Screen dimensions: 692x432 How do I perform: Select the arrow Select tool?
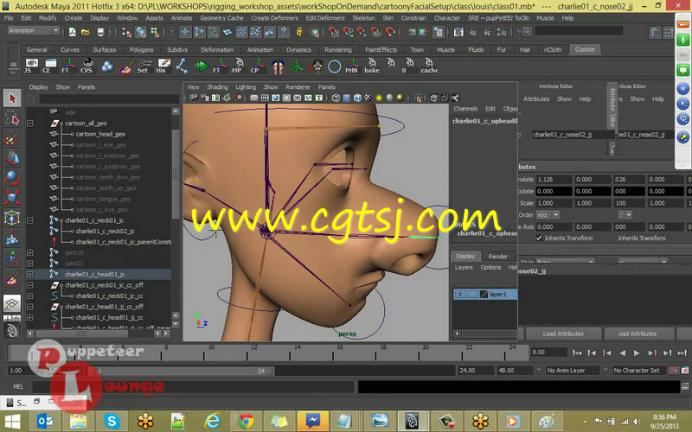click(x=12, y=98)
